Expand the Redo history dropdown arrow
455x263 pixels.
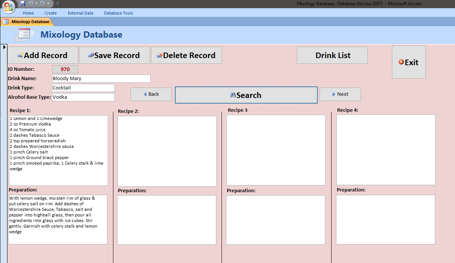click(48, 3)
